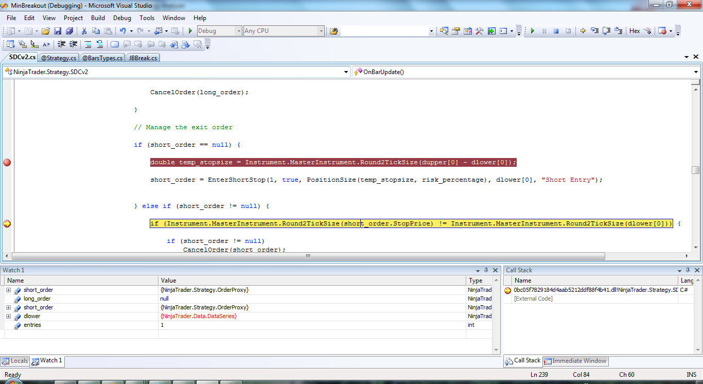Open the Immediate Window tab

(x=575, y=361)
